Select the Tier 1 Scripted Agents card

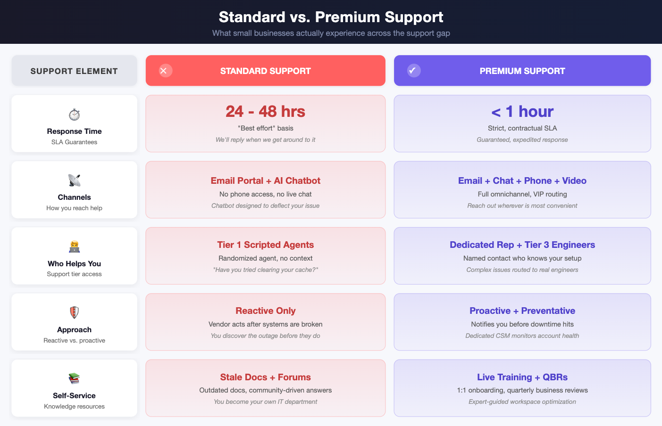point(265,256)
